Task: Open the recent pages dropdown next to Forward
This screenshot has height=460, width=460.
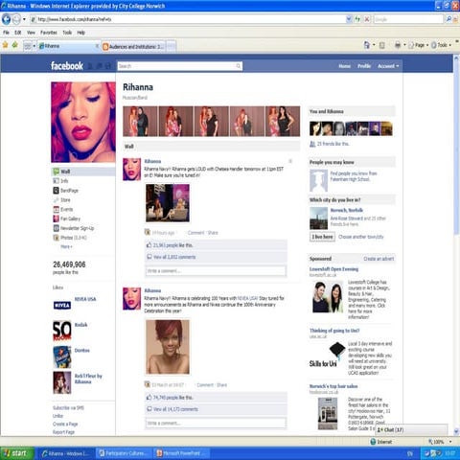Action: click(24, 19)
